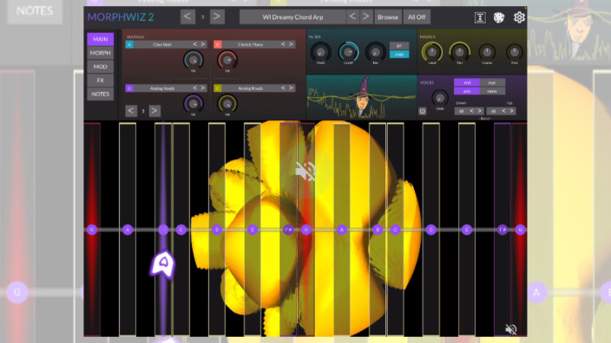Tap the rightmost E note marker
Viewport: 611px width, 343px height.
click(466, 230)
